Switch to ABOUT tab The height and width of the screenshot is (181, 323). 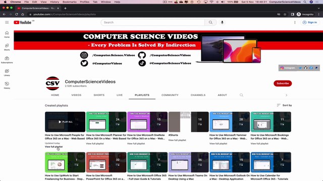click(222, 95)
